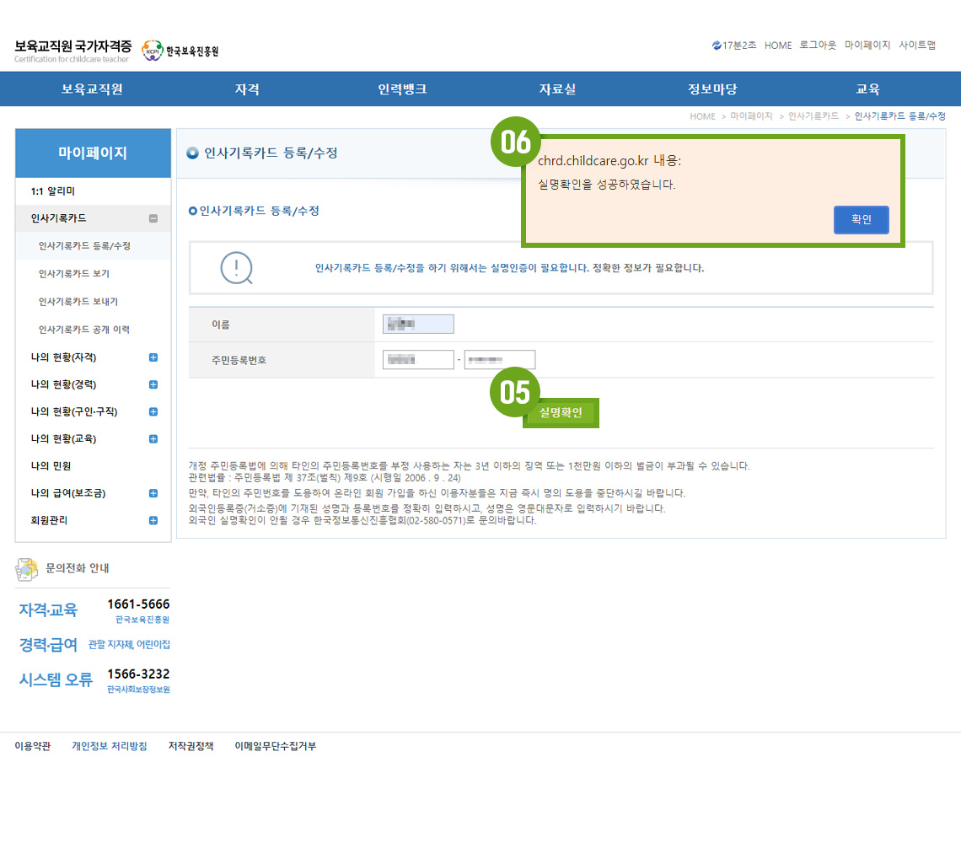Expand 나의 현황(구인·구직) plus icon
961x843 pixels.
[153, 411]
